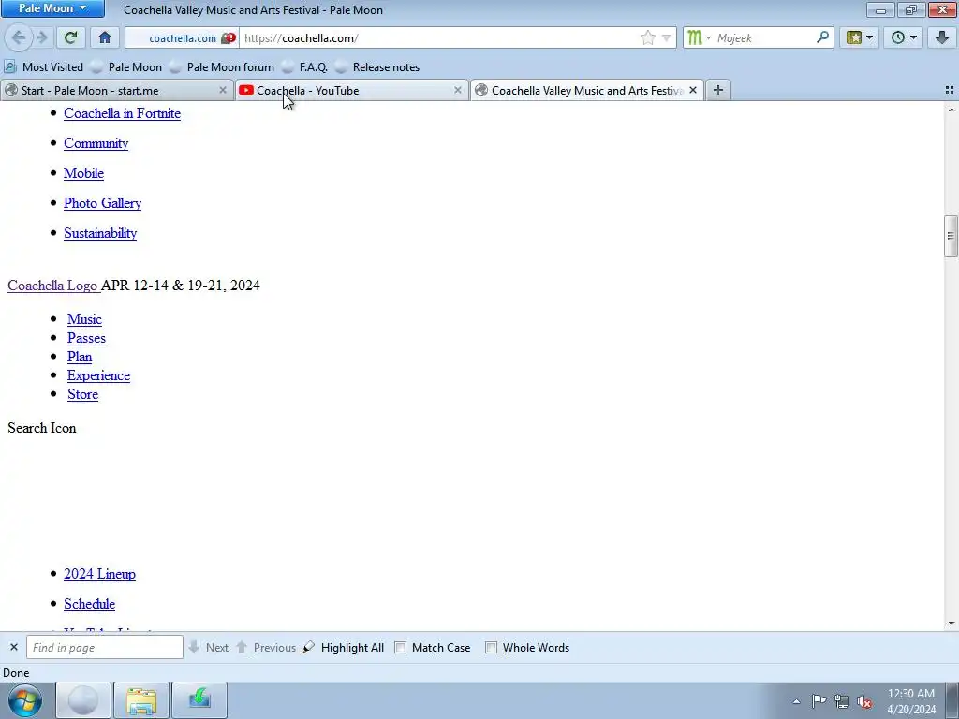Image resolution: width=959 pixels, height=719 pixels.
Task: Open the Pale Moon application menu
Action: tap(52, 8)
